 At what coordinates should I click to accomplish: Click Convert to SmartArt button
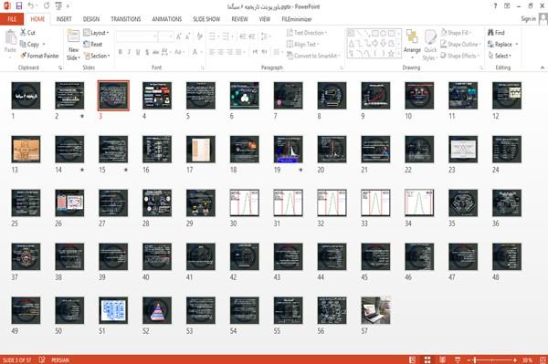313,56
